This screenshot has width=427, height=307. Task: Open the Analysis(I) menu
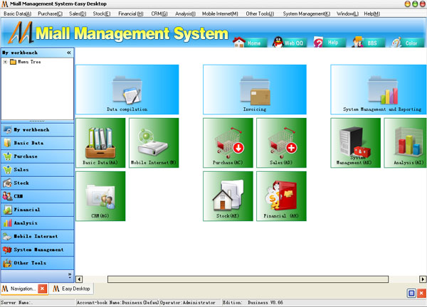[185, 14]
